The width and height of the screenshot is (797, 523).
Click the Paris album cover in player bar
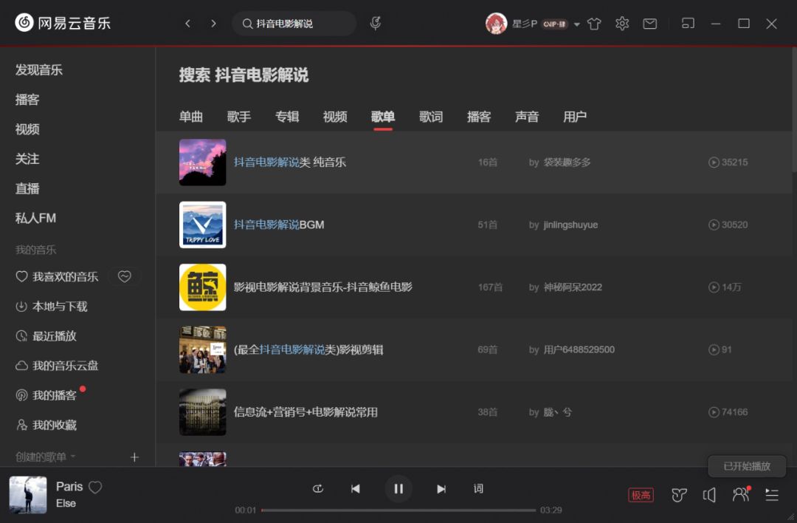28,495
